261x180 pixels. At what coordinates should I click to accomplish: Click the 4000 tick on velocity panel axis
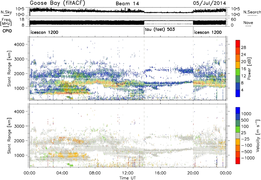pyautogui.click(x=19, y=111)
